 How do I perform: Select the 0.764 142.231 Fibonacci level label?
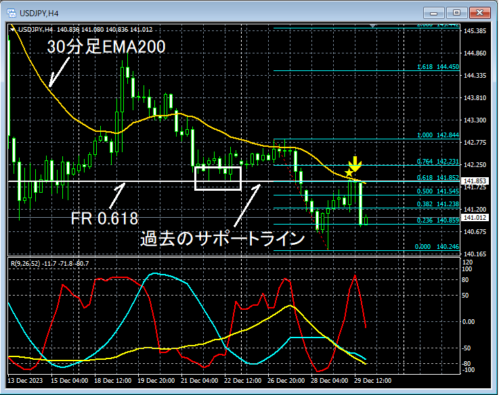pos(438,162)
